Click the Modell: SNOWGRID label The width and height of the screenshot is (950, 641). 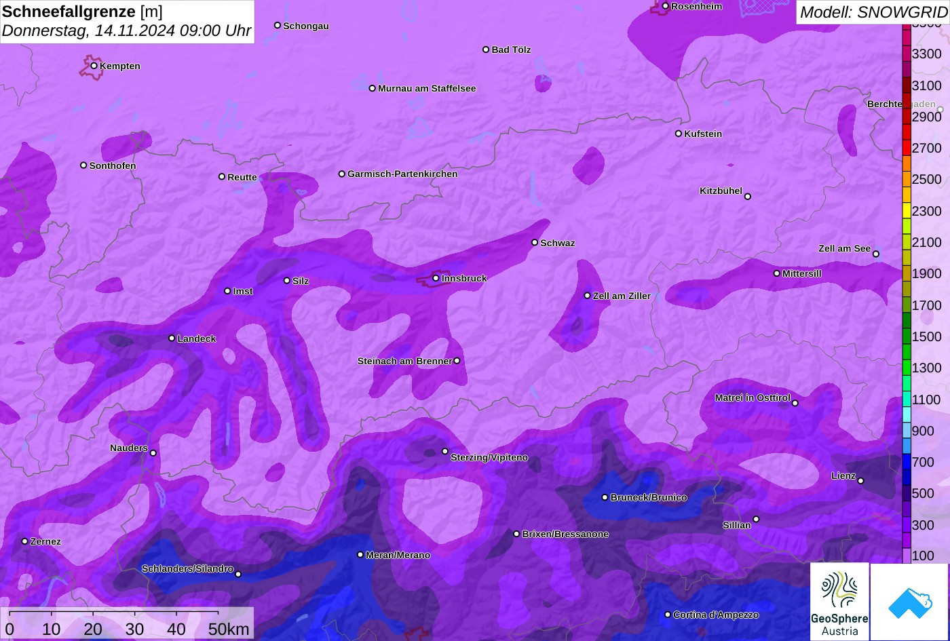point(873,12)
